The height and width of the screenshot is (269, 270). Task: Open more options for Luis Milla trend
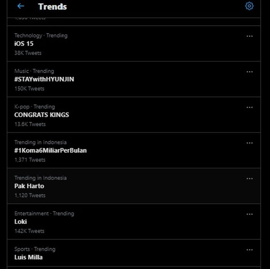coord(250,250)
